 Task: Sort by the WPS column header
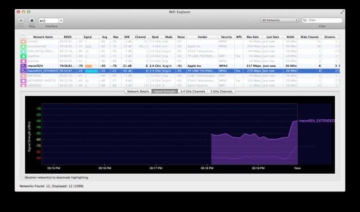tap(239, 37)
